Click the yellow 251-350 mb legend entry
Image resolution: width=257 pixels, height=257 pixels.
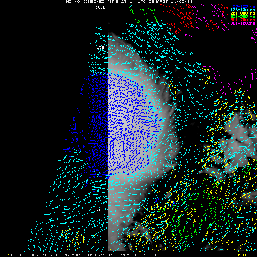tap(243, 13)
